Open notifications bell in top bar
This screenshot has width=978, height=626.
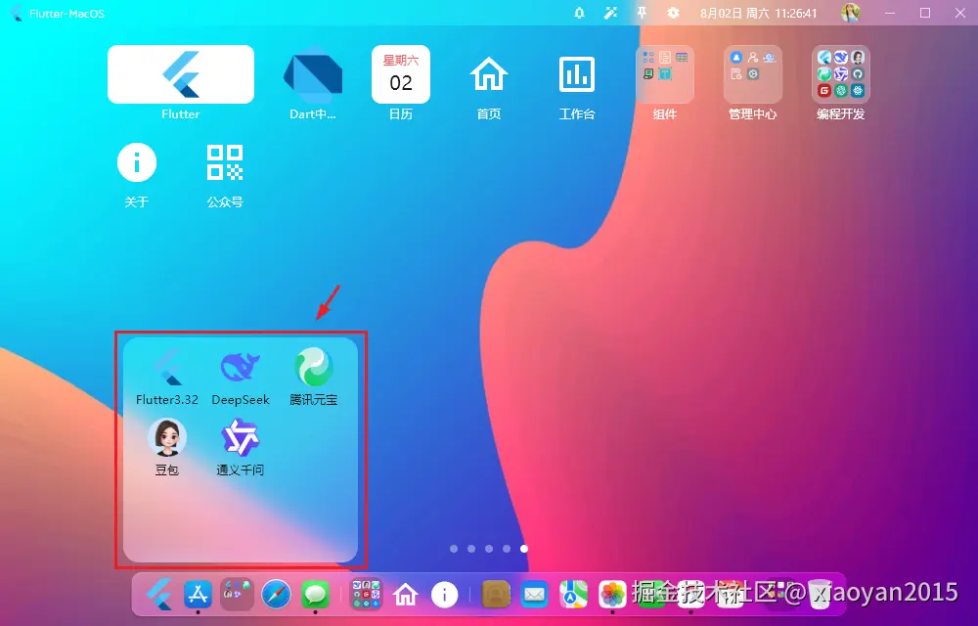click(579, 13)
